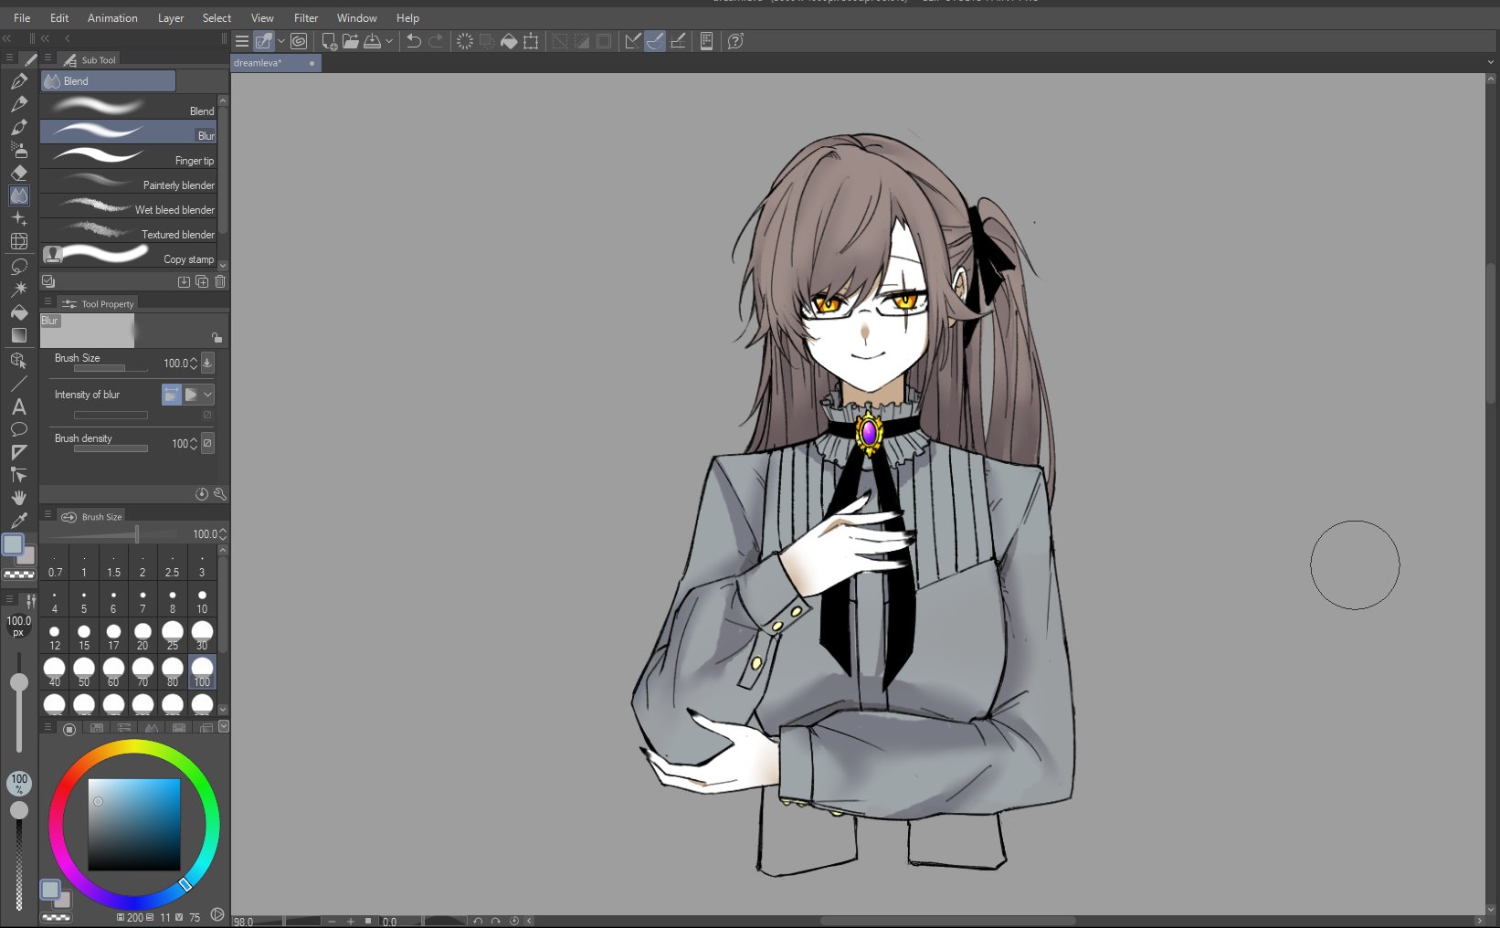The width and height of the screenshot is (1500, 928).
Task: Click the Open file folder icon
Action: 350,41
